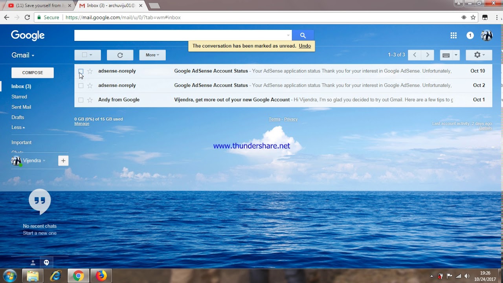Open the Chrome three-dot menu
Image resolution: width=503 pixels, height=283 pixels.
[496, 17]
